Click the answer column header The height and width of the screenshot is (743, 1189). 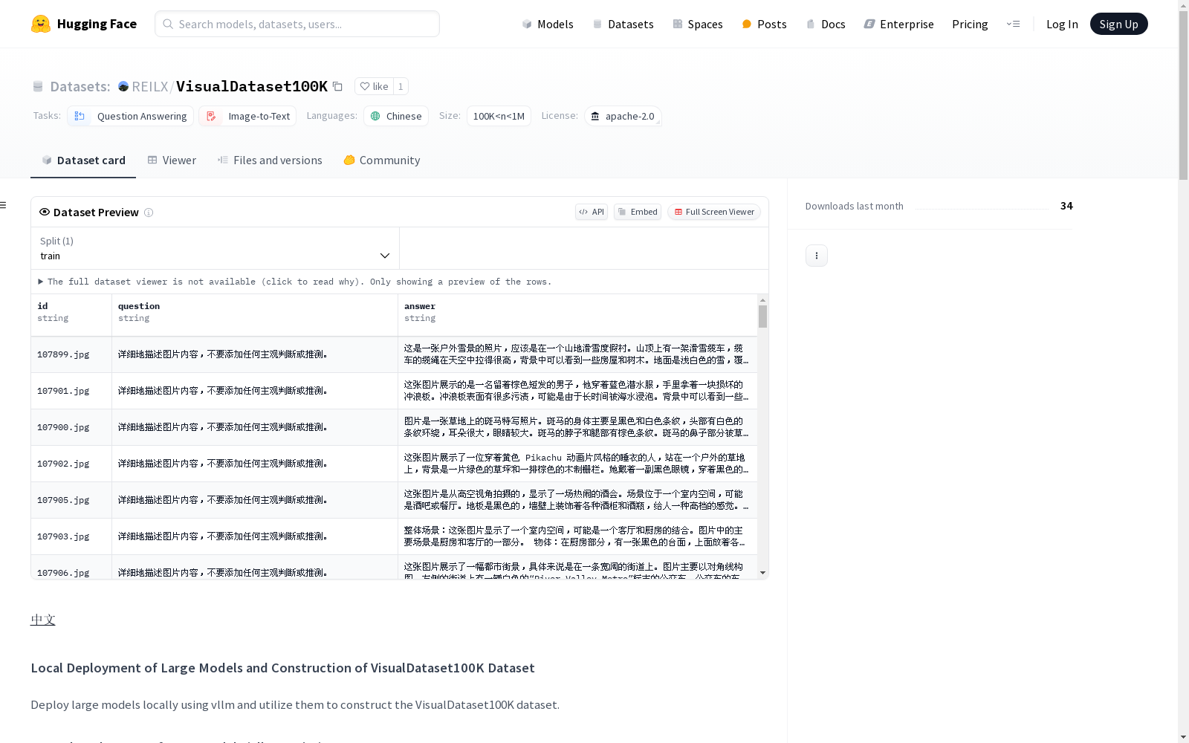pos(577,315)
